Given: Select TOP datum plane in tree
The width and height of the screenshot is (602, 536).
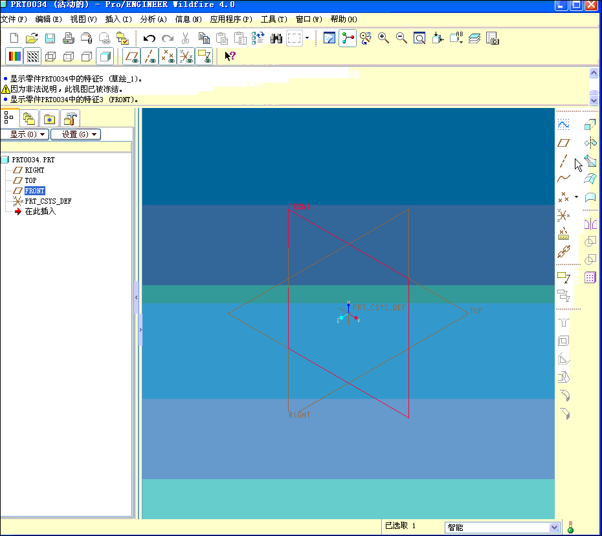Looking at the screenshot, I should coord(30,180).
